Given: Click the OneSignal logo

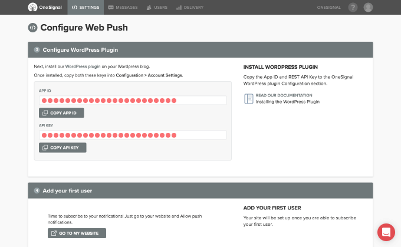Looking at the screenshot, I should (45, 7).
